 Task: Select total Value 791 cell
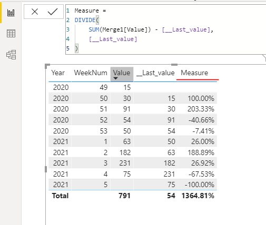coord(124,196)
